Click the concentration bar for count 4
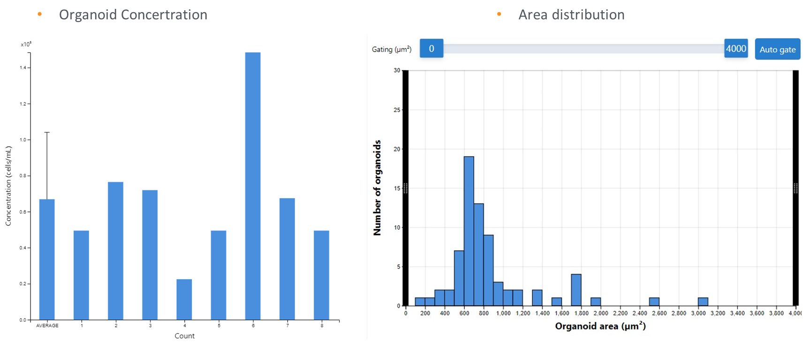Image resolution: width=810 pixels, height=343 pixels. tap(184, 299)
